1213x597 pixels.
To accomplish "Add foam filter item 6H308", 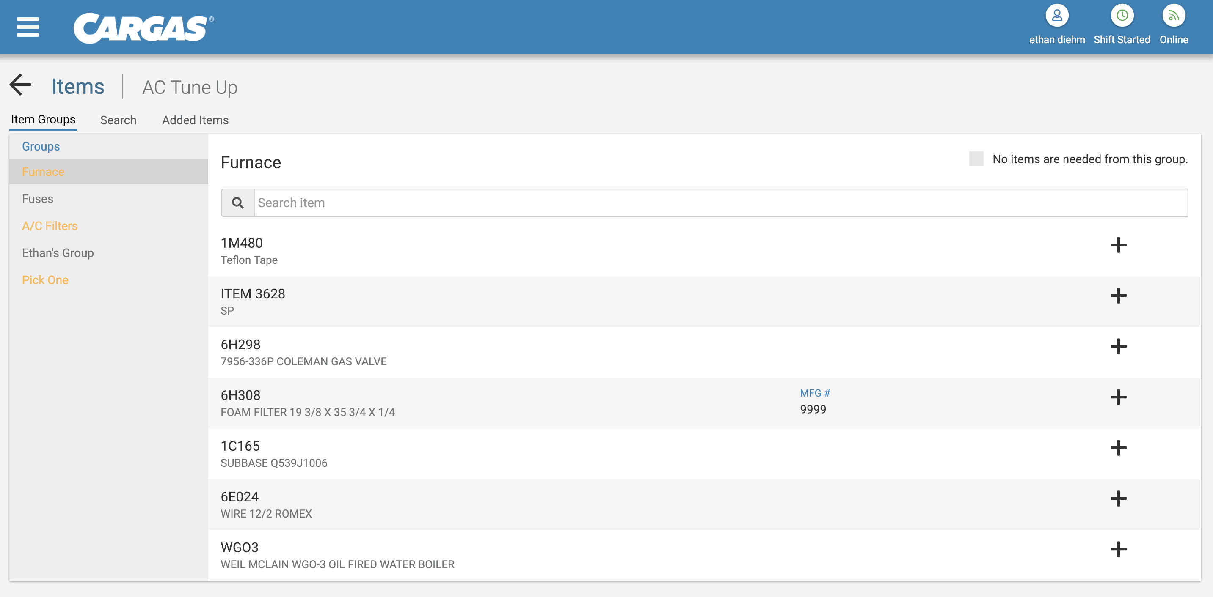I will [1118, 397].
